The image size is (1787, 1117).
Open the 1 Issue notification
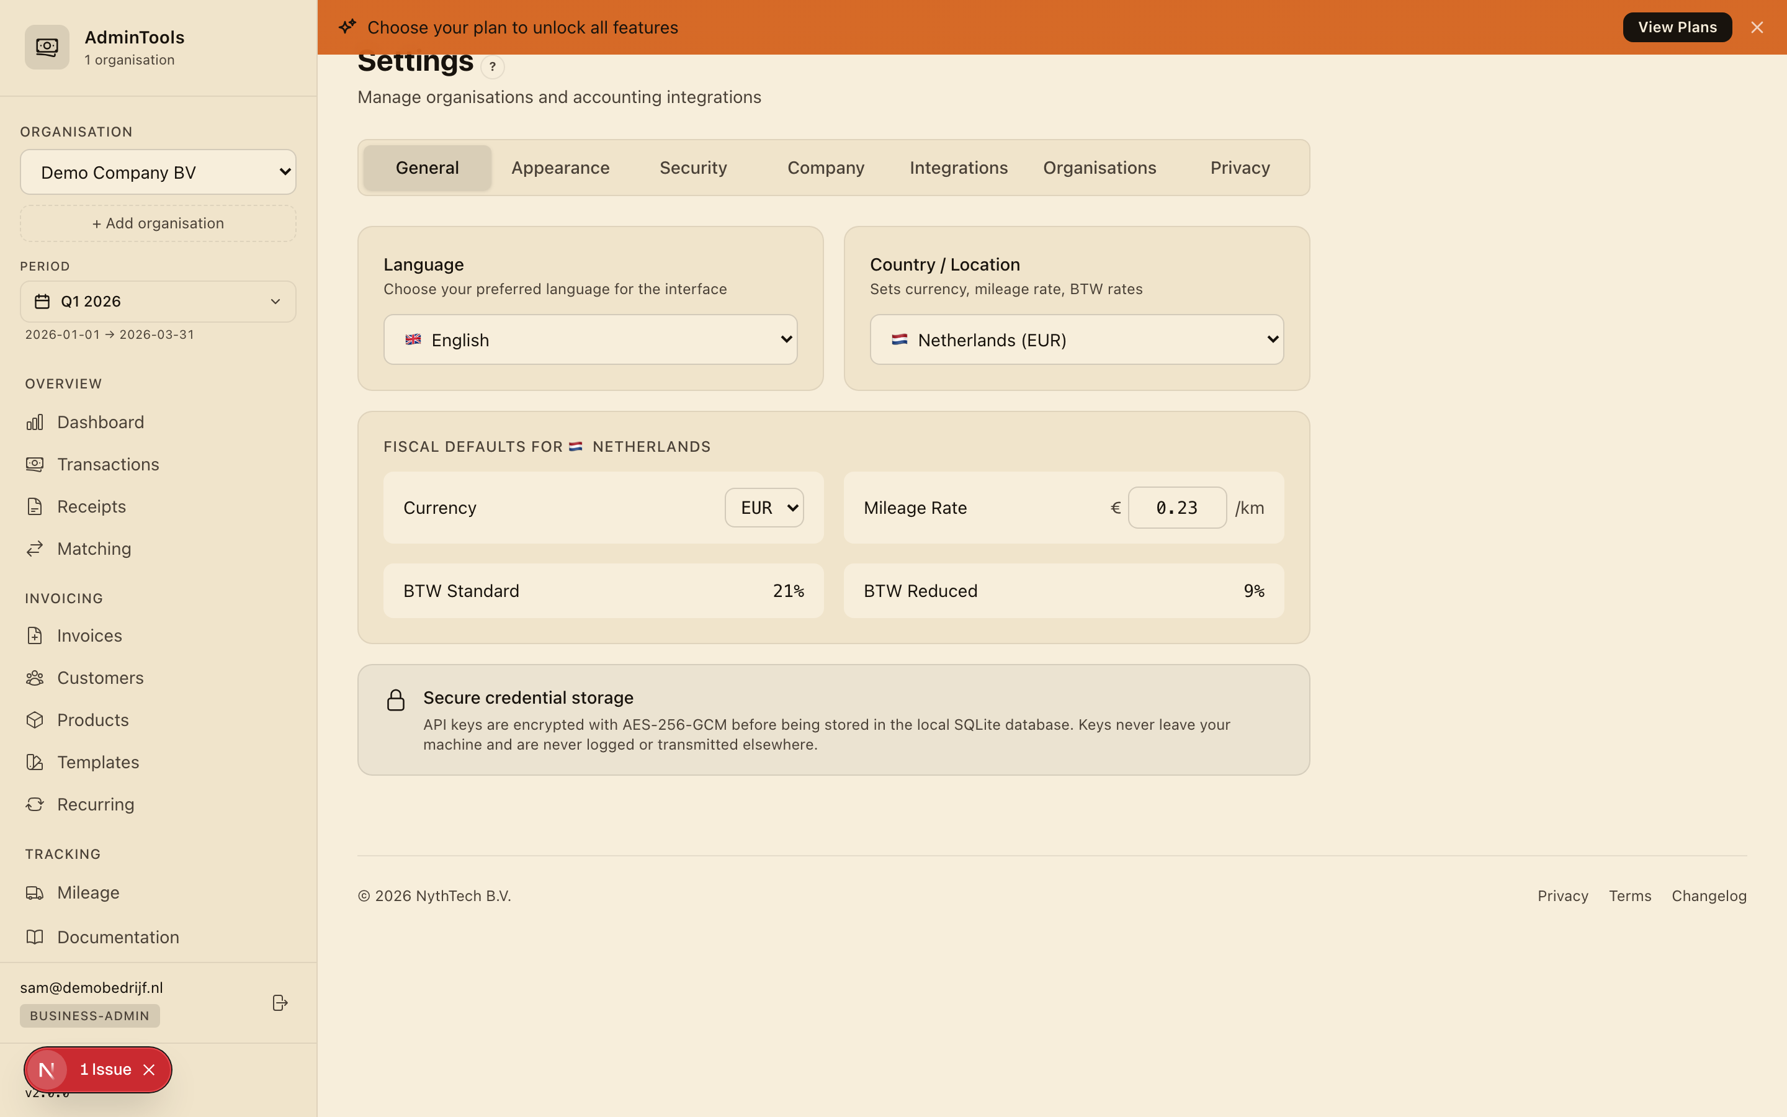pos(105,1070)
